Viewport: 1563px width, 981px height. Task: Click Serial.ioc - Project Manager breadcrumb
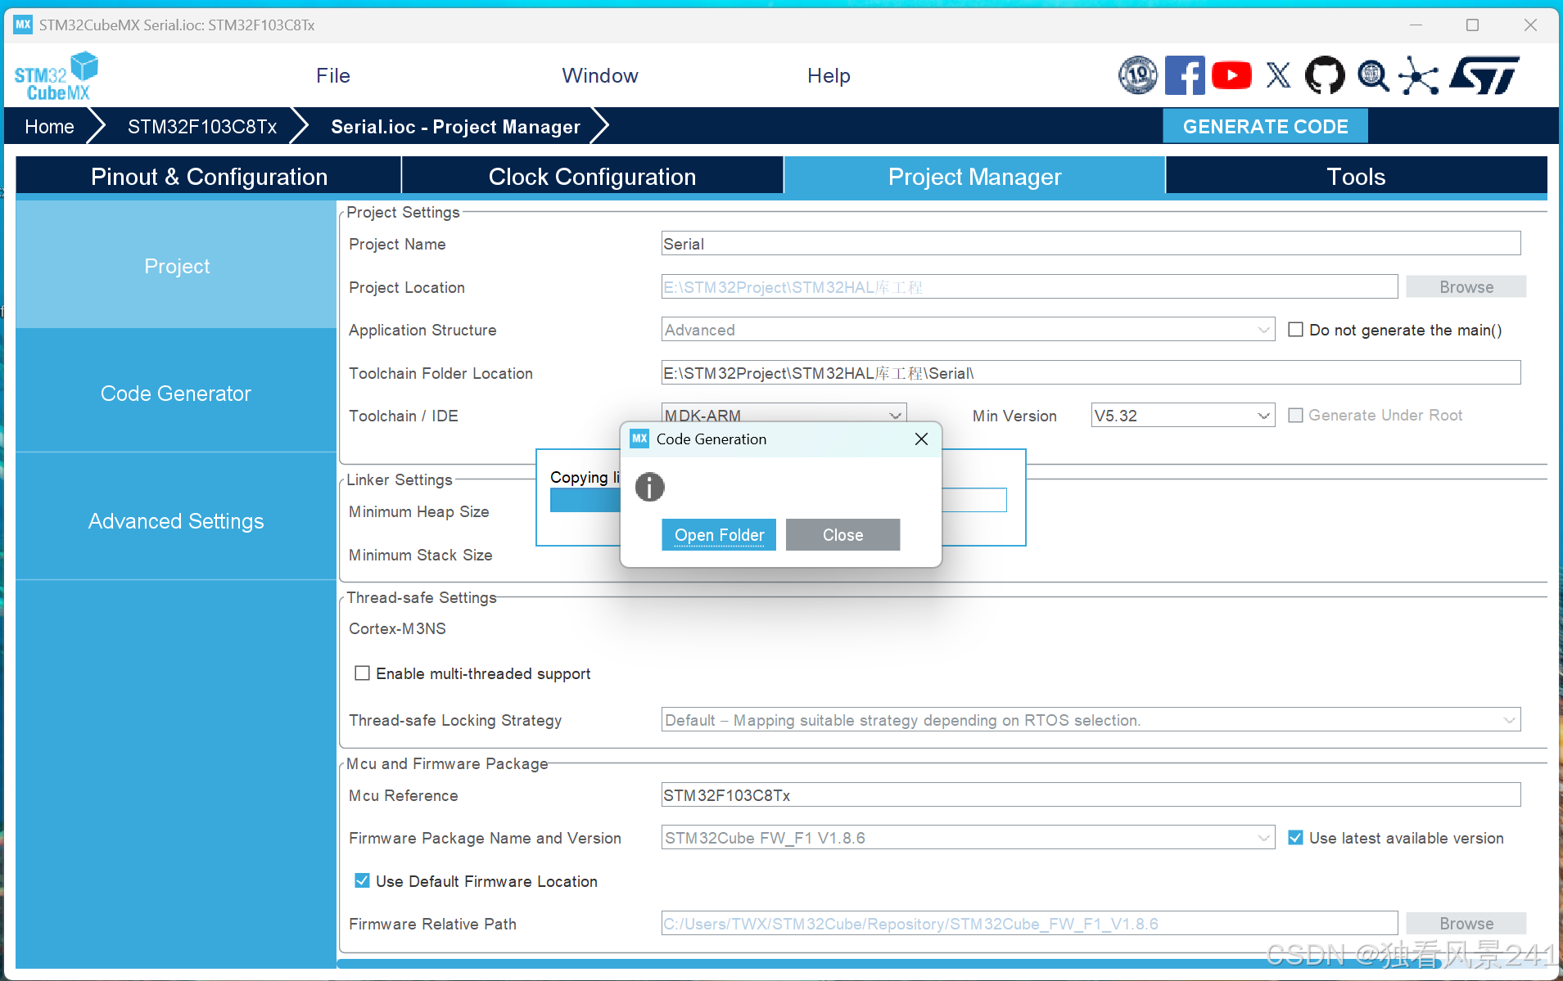point(455,126)
